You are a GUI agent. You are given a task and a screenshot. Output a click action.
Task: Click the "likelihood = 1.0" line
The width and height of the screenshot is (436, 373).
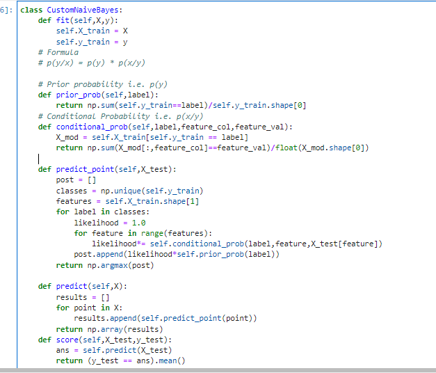click(x=110, y=223)
